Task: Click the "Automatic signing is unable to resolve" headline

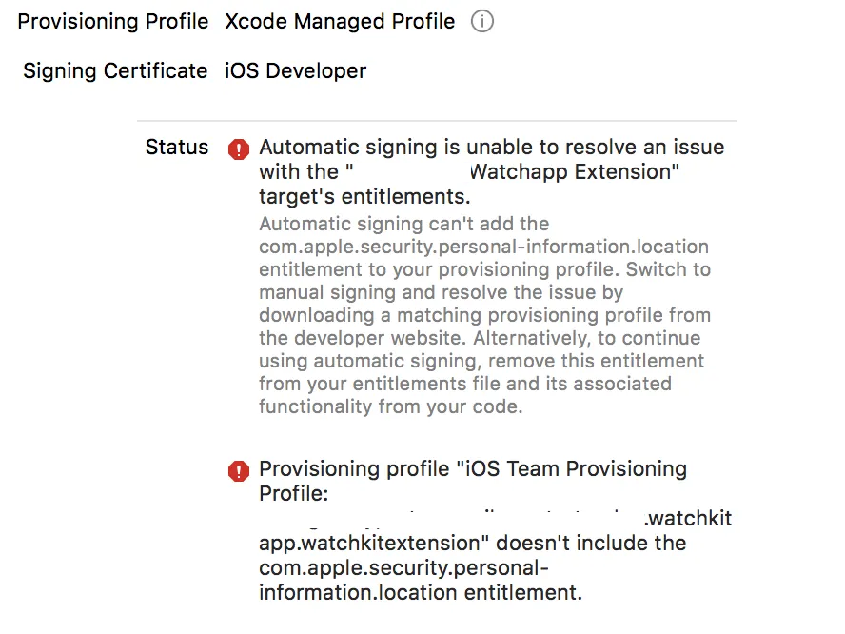Action: pyautogui.click(x=491, y=148)
